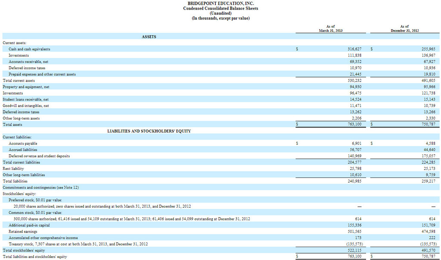Click the prepaid expenses value 21,445
Image resolution: width=441 pixels, height=260 pixels.
click(x=356, y=74)
